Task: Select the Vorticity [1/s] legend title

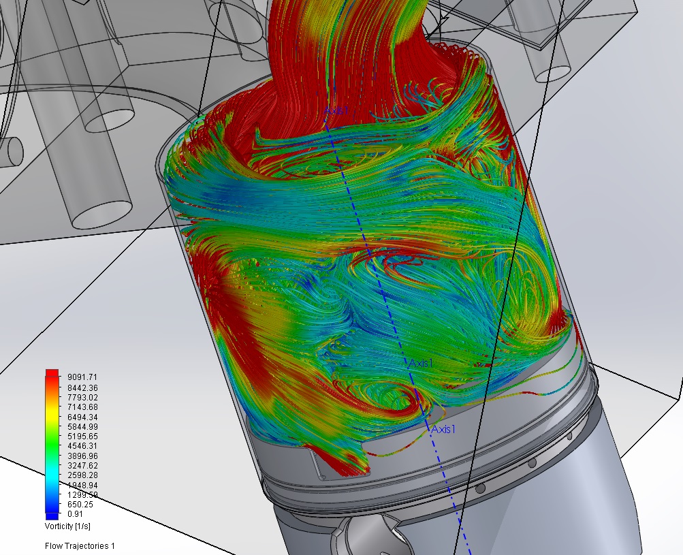Action: [67, 526]
